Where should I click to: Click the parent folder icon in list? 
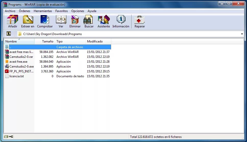click(x=7, y=47)
